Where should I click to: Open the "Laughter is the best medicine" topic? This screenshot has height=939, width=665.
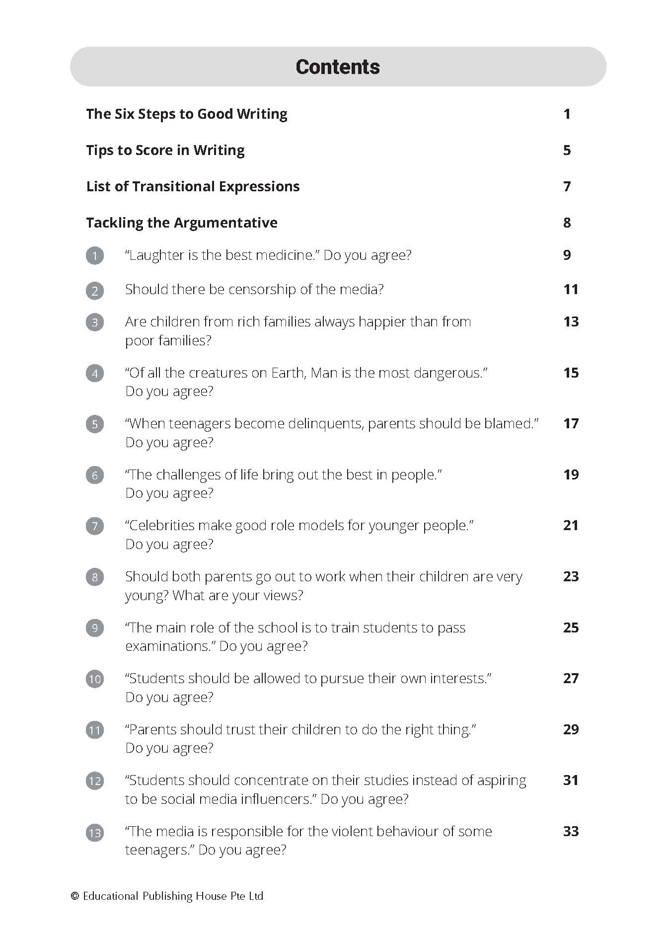pyautogui.click(x=268, y=255)
